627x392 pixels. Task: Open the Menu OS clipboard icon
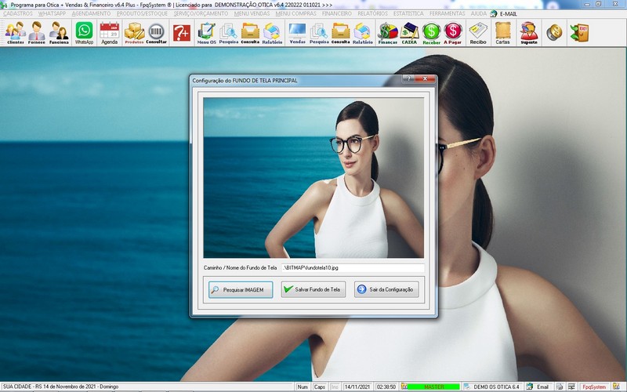click(x=207, y=33)
